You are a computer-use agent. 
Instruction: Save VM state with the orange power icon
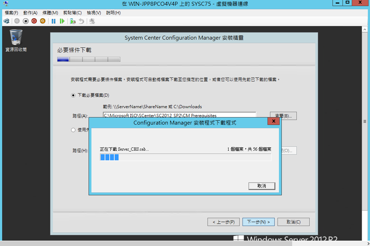pyautogui.click(x=43, y=21)
